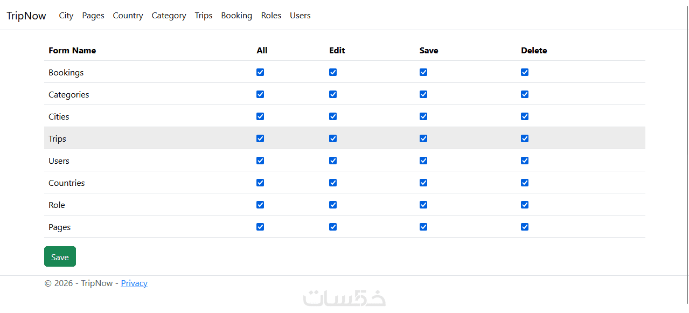The height and width of the screenshot is (313, 689).
Task: Uncheck Edit permission for Countries
Action: [x=333, y=183]
